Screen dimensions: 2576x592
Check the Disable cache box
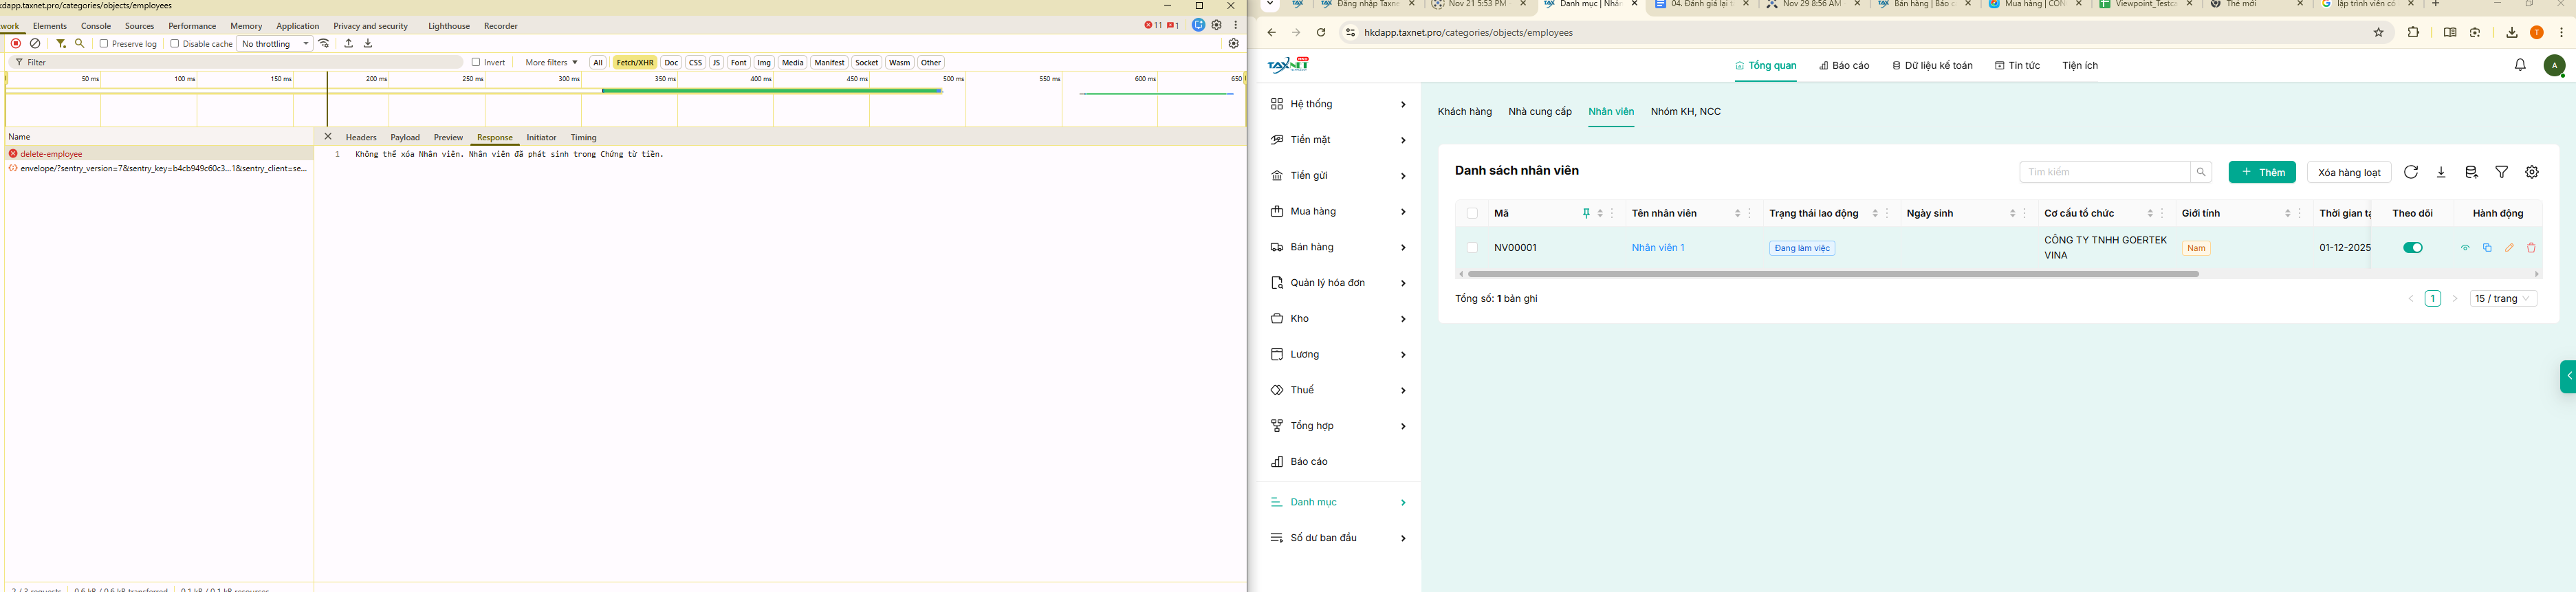[175, 44]
